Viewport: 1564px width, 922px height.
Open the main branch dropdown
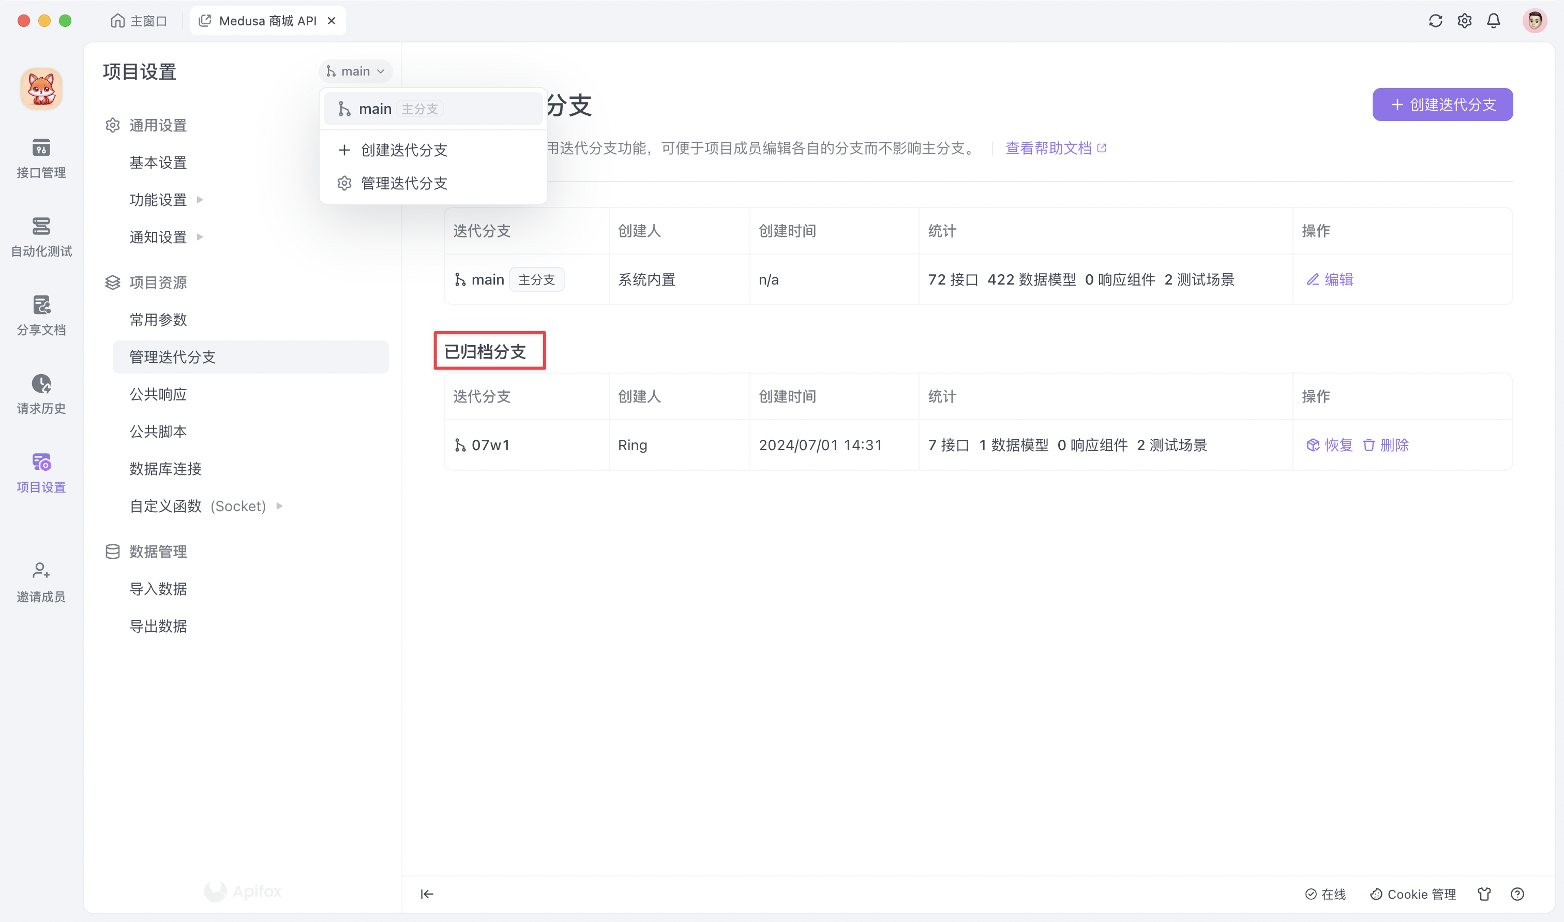(x=355, y=71)
